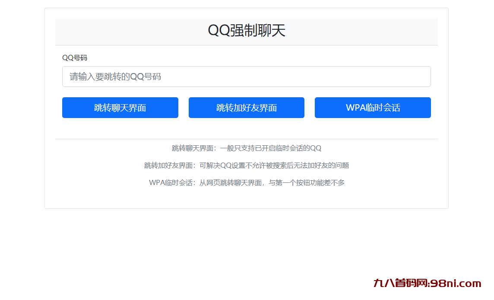Click the QQ号码 label above input
This screenshot has width=494, height=300.
[75, 58]
